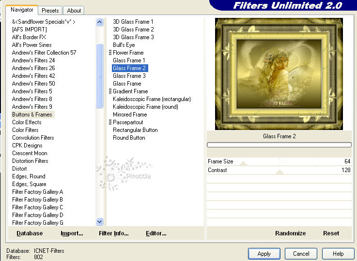Select Andrew's Filters 9
Screen dimensions: 357x261
[x=32, y=107]
